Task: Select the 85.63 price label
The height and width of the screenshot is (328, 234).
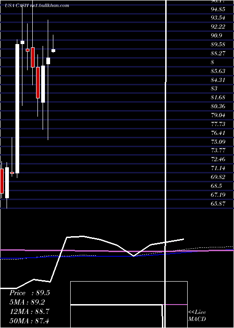Action: [x=218, y=71]
